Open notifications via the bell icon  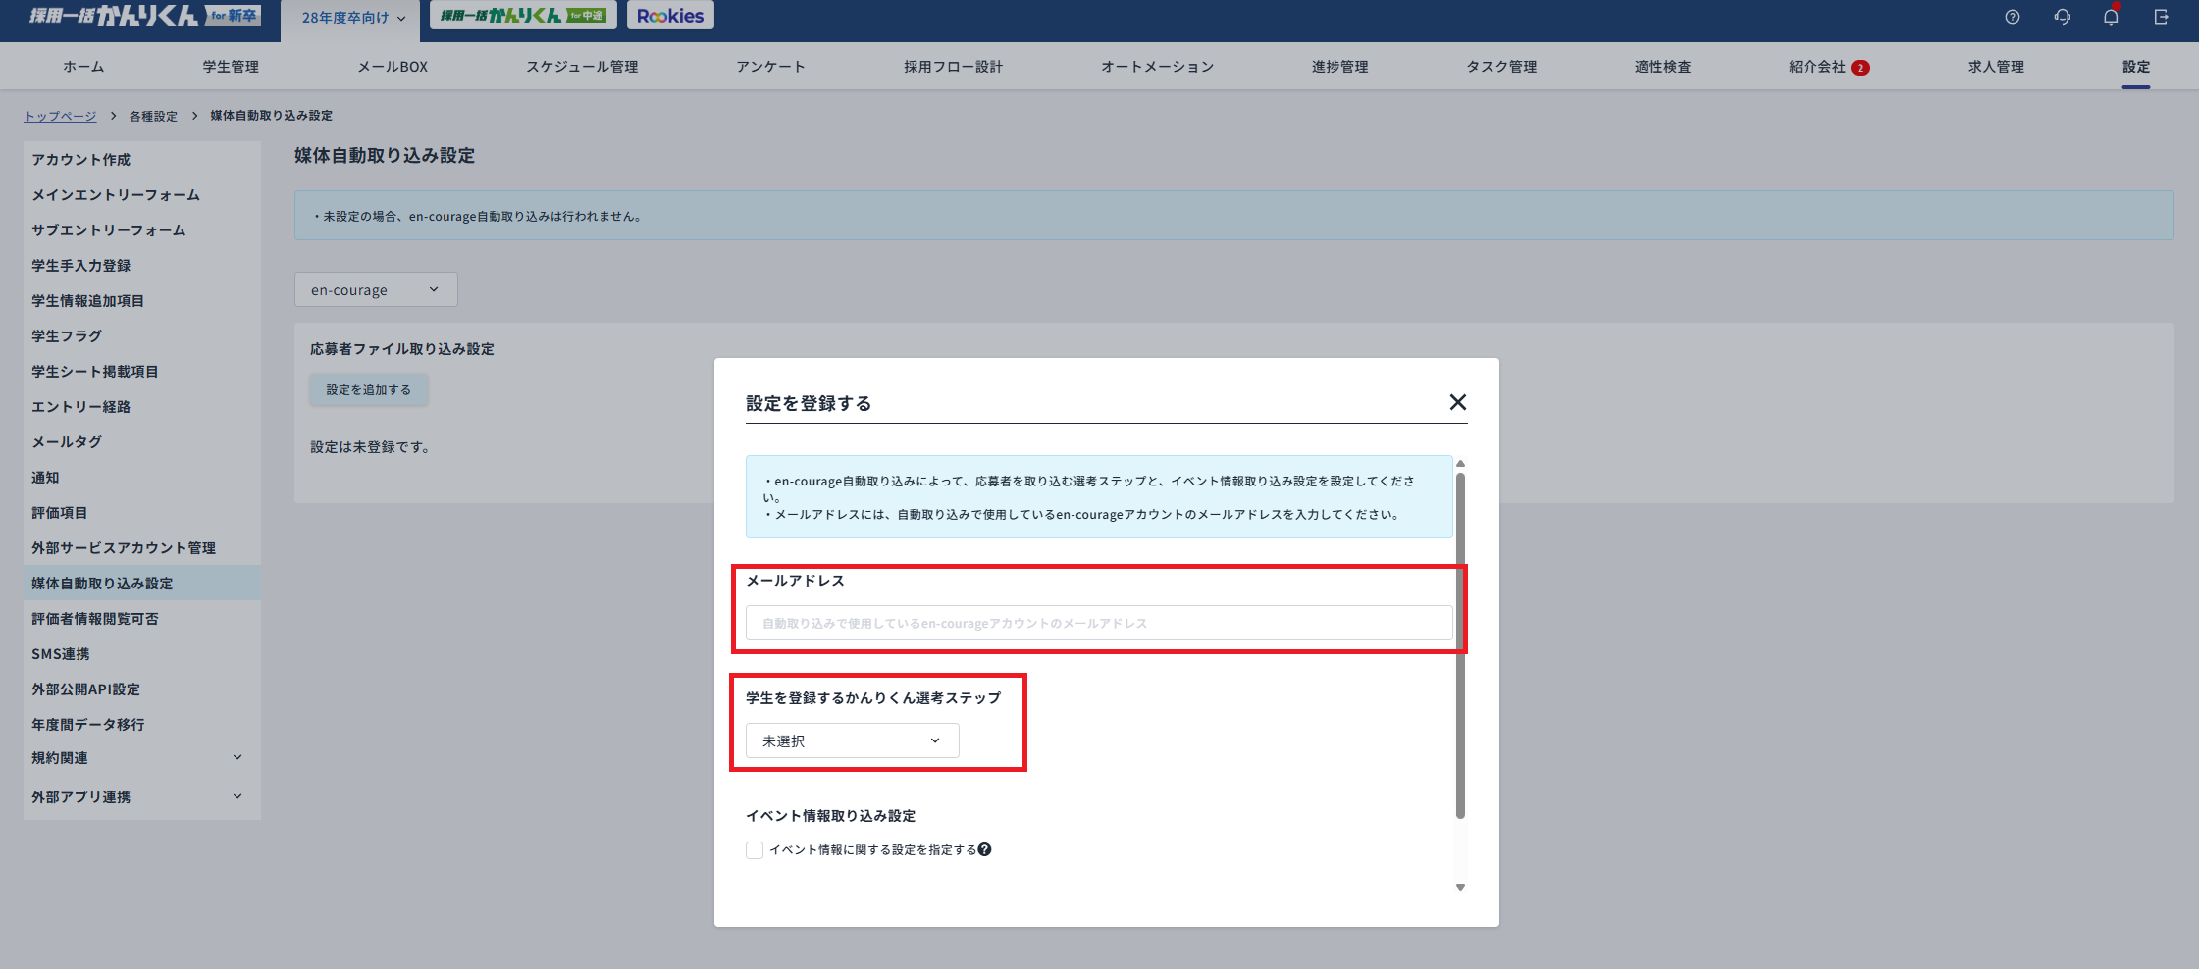[x=2112, y=16]
